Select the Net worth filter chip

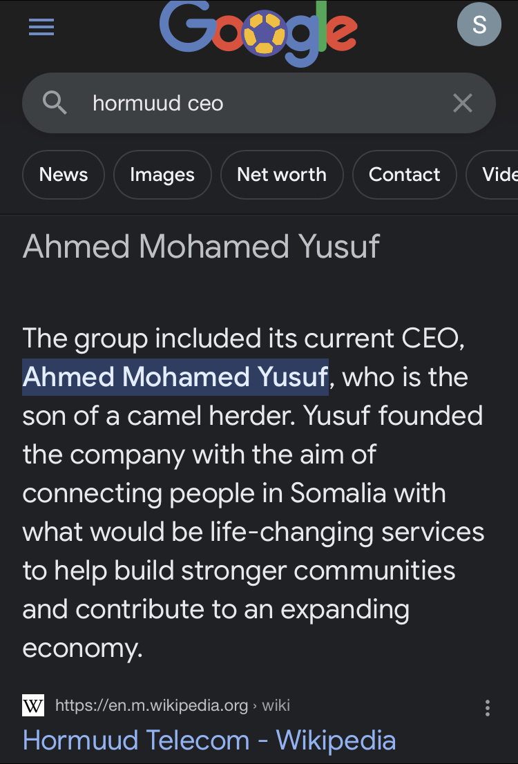(282, 175)
